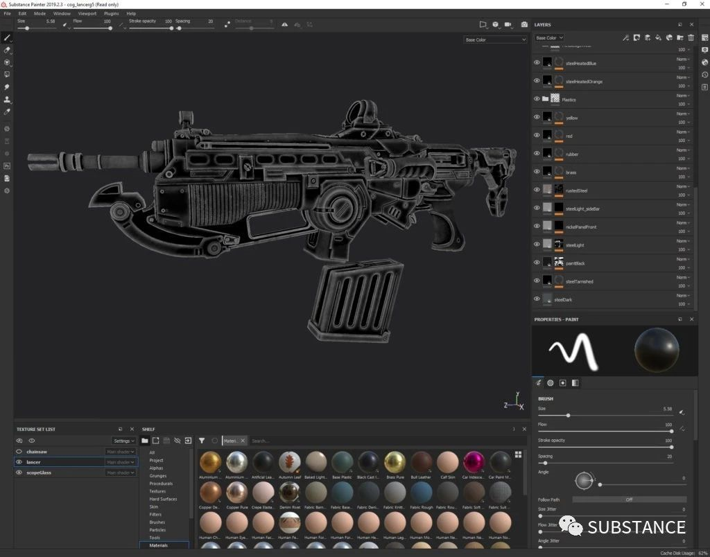Click the camera screenshot icon
The height and width of the screenshot is (557, 710).
(x=524, y=24)
